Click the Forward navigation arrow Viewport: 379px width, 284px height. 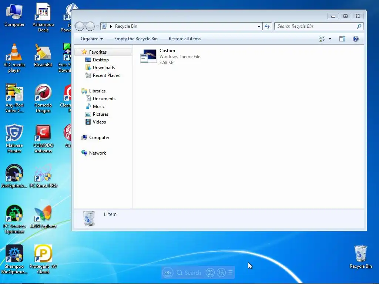point(90,26)
